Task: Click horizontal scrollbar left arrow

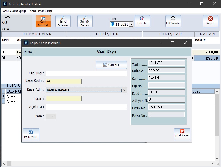Action: pos(4,163)
